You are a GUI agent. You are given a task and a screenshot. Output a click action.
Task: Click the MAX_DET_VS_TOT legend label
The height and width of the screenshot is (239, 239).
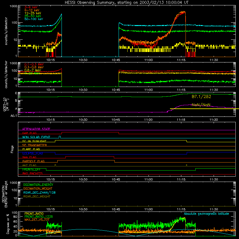point(37,220)
